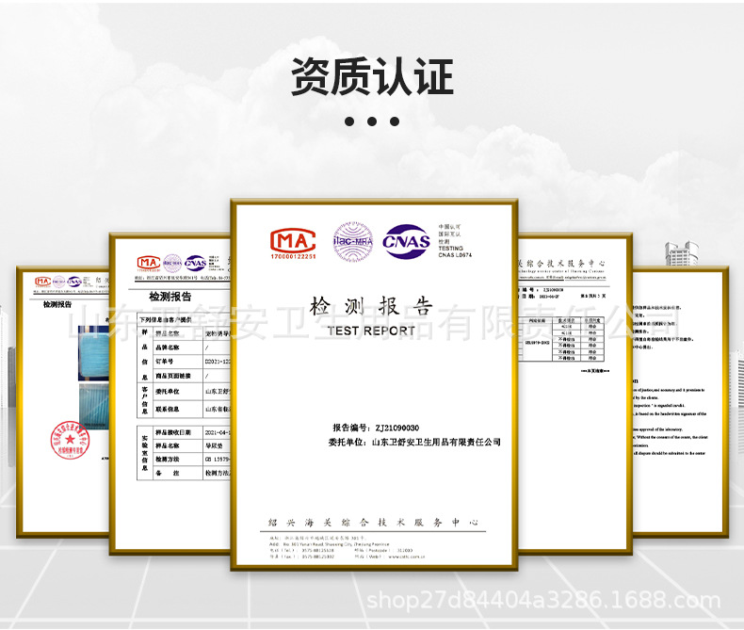Image resolution: width=744 pixels, height=630 pixels.
Task: Click the red CMA logo on center report
Action: pos(293,240)
